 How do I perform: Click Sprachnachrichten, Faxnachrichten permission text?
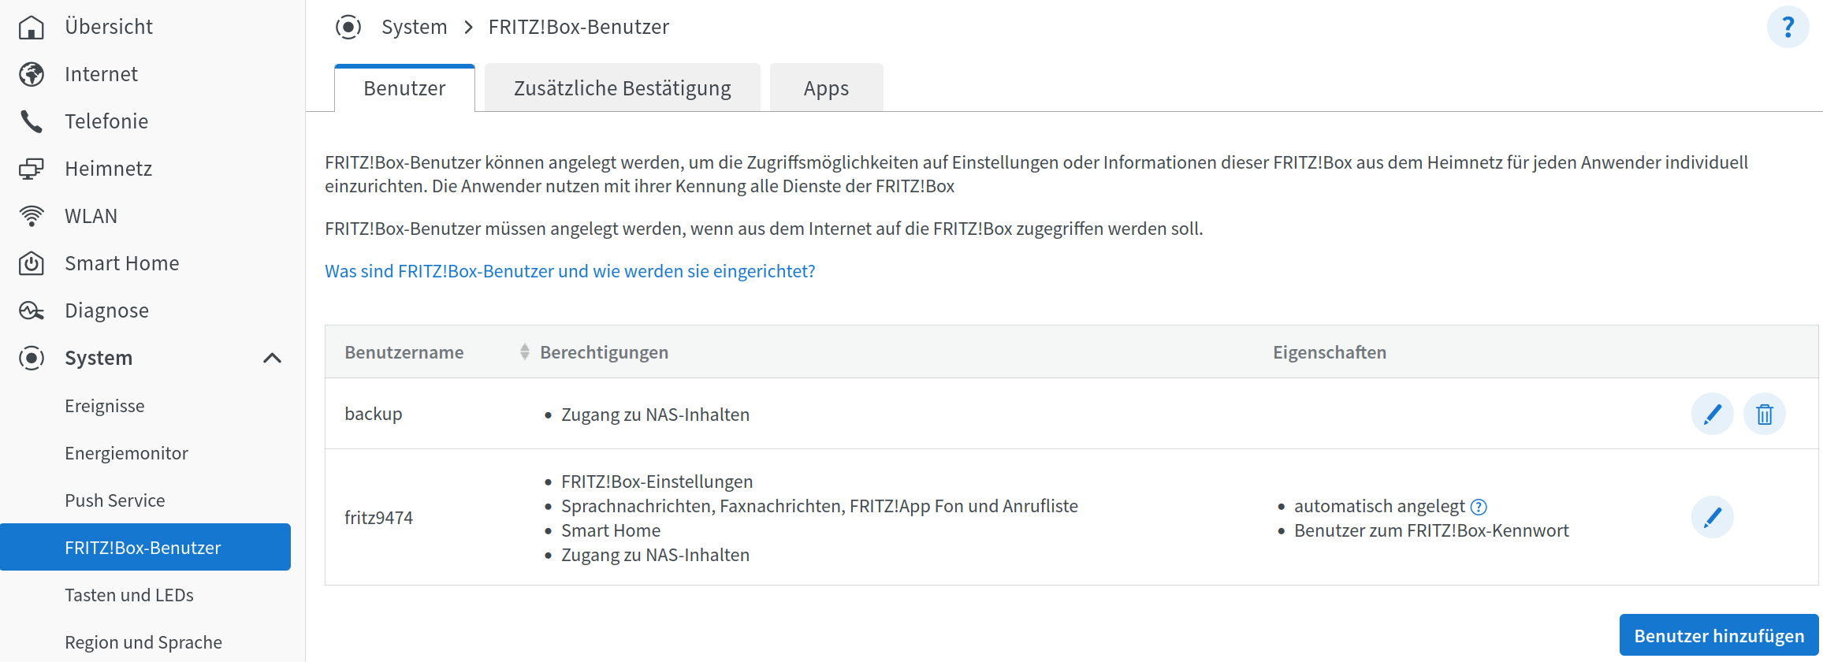(x=819, y=506)
